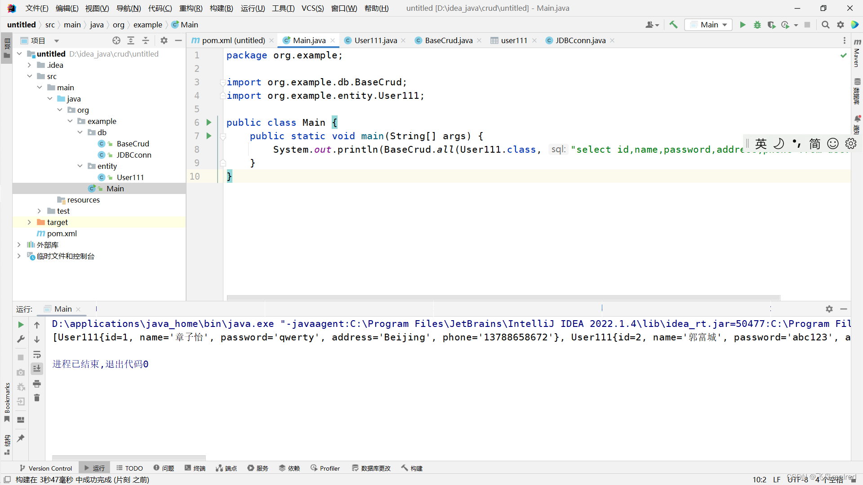The image size is (863, 485).
Task: Expand the 外部库 node
Action: [19, 244]
